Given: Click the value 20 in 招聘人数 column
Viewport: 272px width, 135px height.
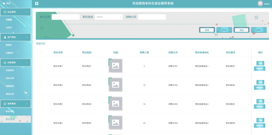Looking at the screenshot, I should tap(144, 123).
